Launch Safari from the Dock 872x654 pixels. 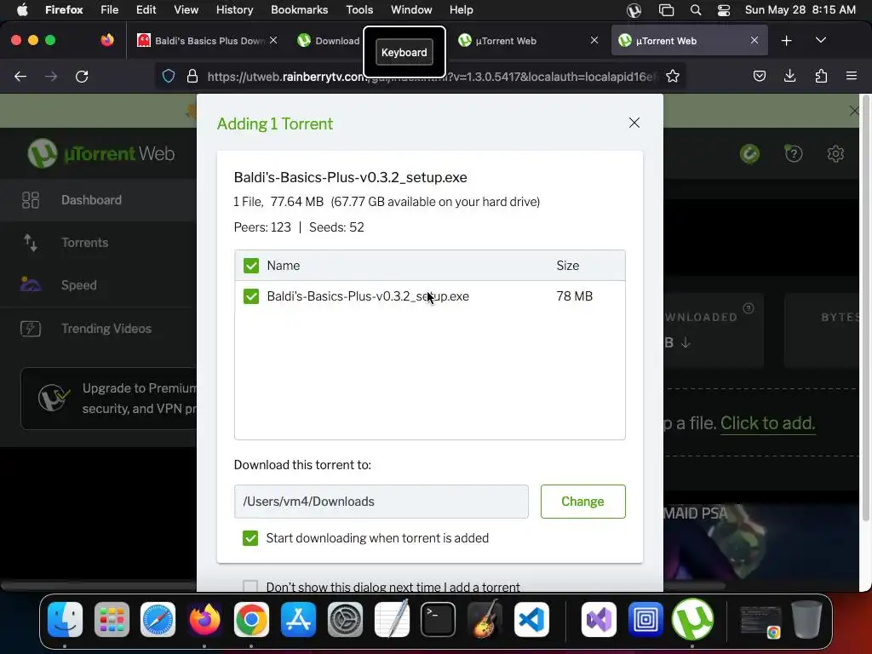click(158, 620)
